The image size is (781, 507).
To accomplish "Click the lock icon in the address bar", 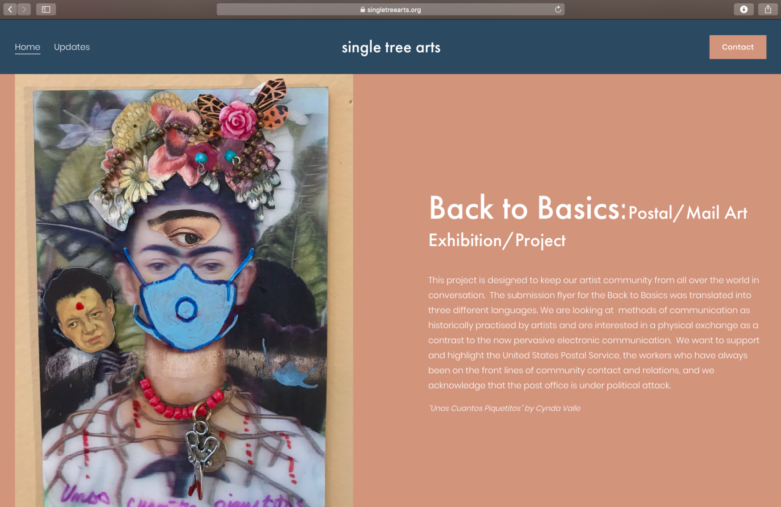I will [x=362, y=9].
